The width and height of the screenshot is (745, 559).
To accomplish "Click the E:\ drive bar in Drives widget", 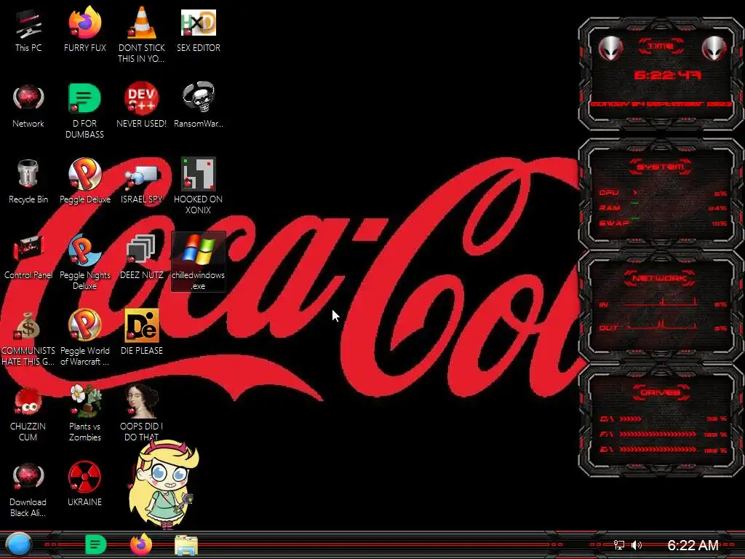I will point(658,449).
